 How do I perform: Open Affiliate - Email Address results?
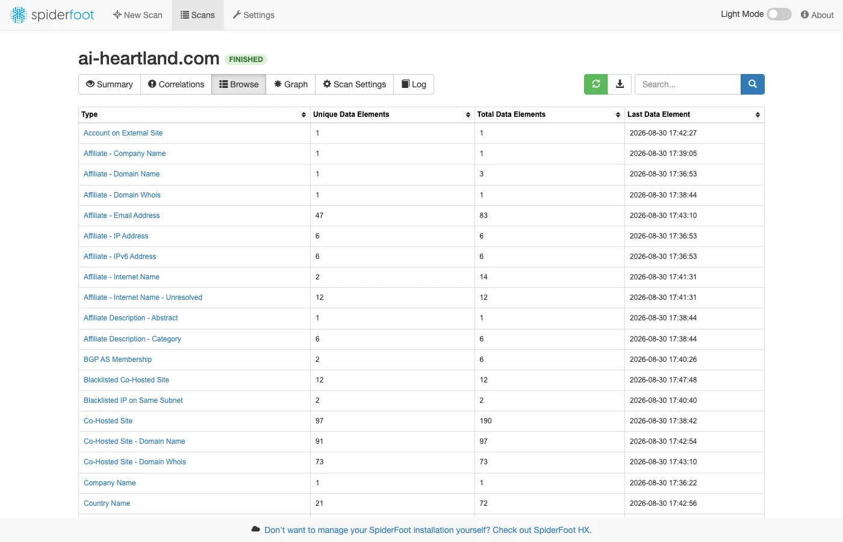click(x=122, y=216)
